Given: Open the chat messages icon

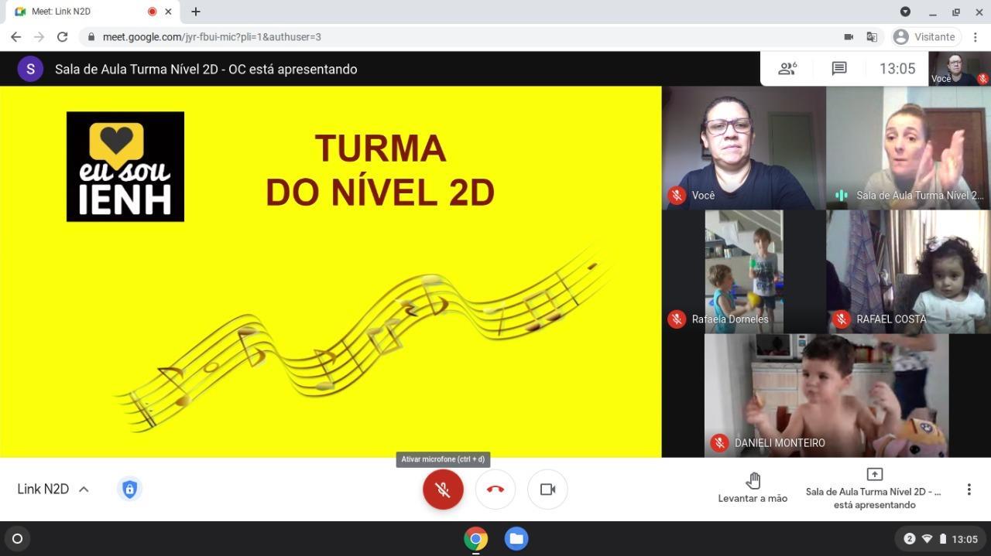Looking at the screenshot, I should click(x=838, y=69).
